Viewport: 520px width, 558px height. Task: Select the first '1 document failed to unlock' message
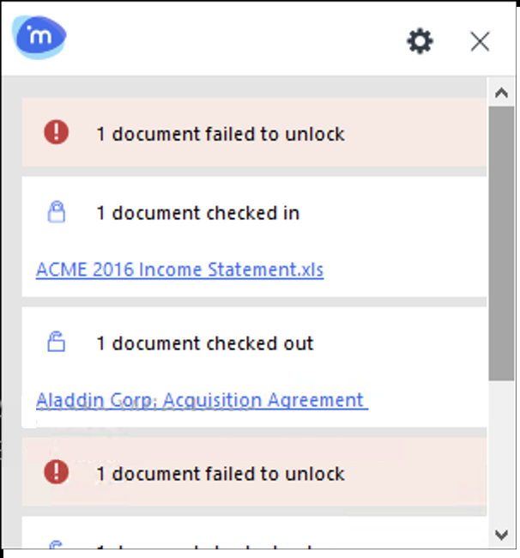coord(221,134)
